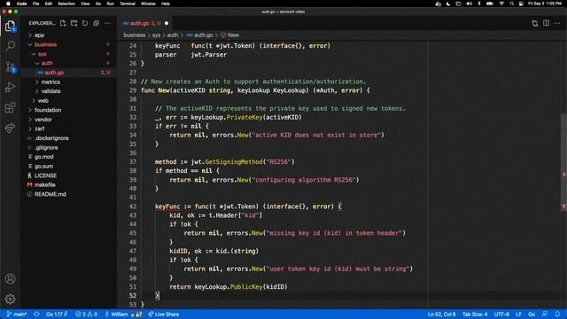Split the editor to the right

point(546,24)
